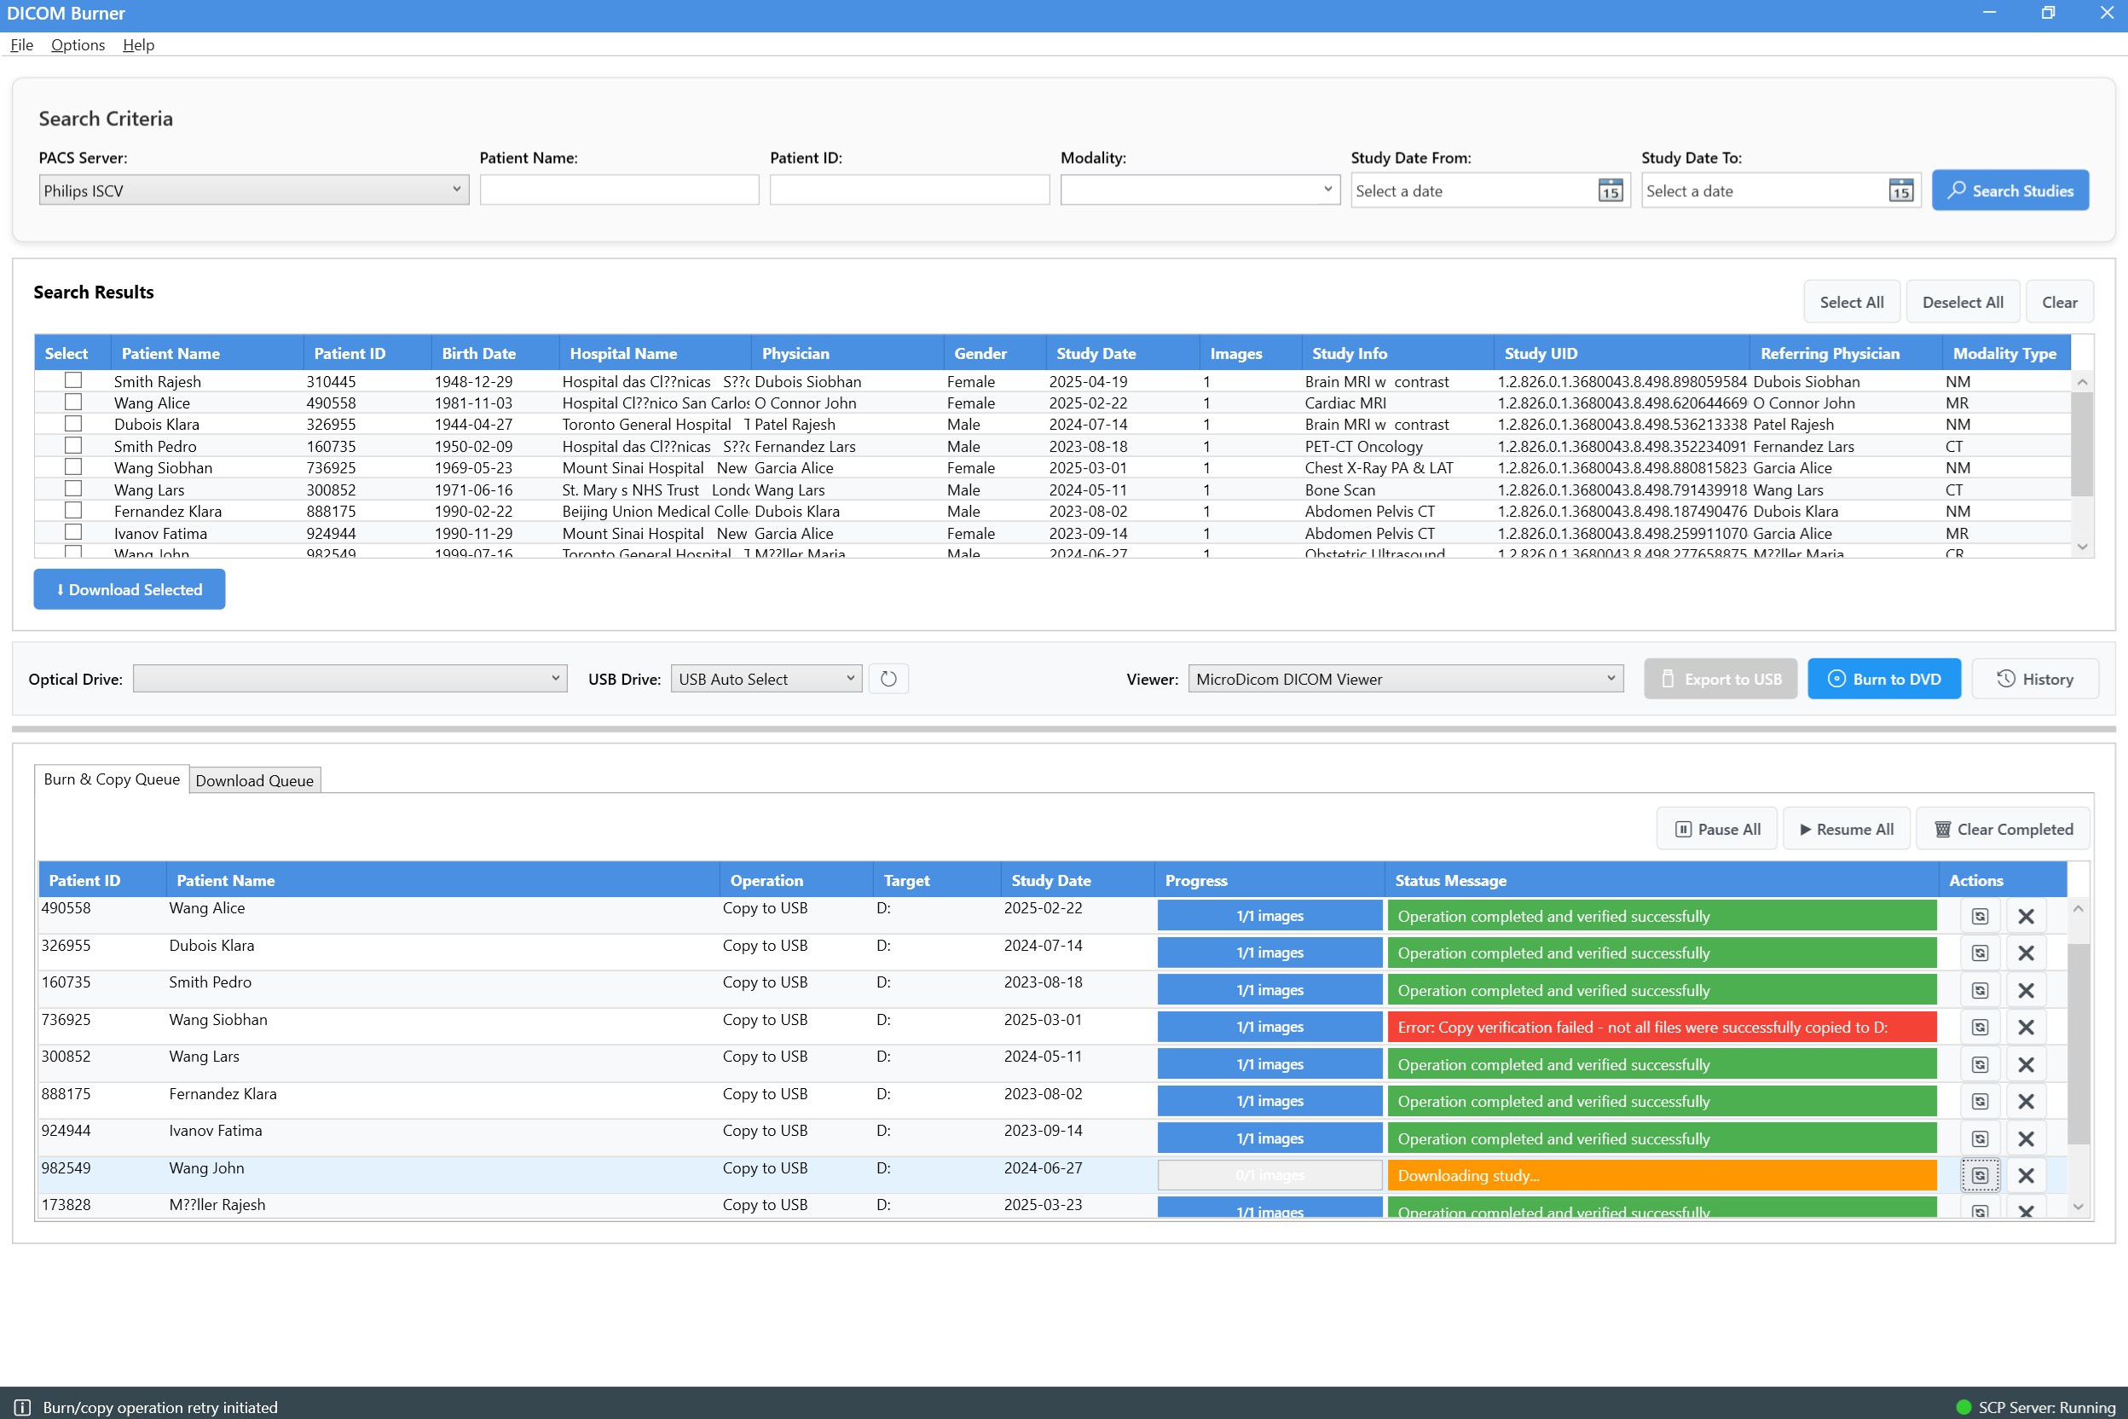Image resolution: width=2128 pixels, height=1419 pixels.
Task: Select Wang Alice's row checkbox
Action: click(x=72, y=401)
